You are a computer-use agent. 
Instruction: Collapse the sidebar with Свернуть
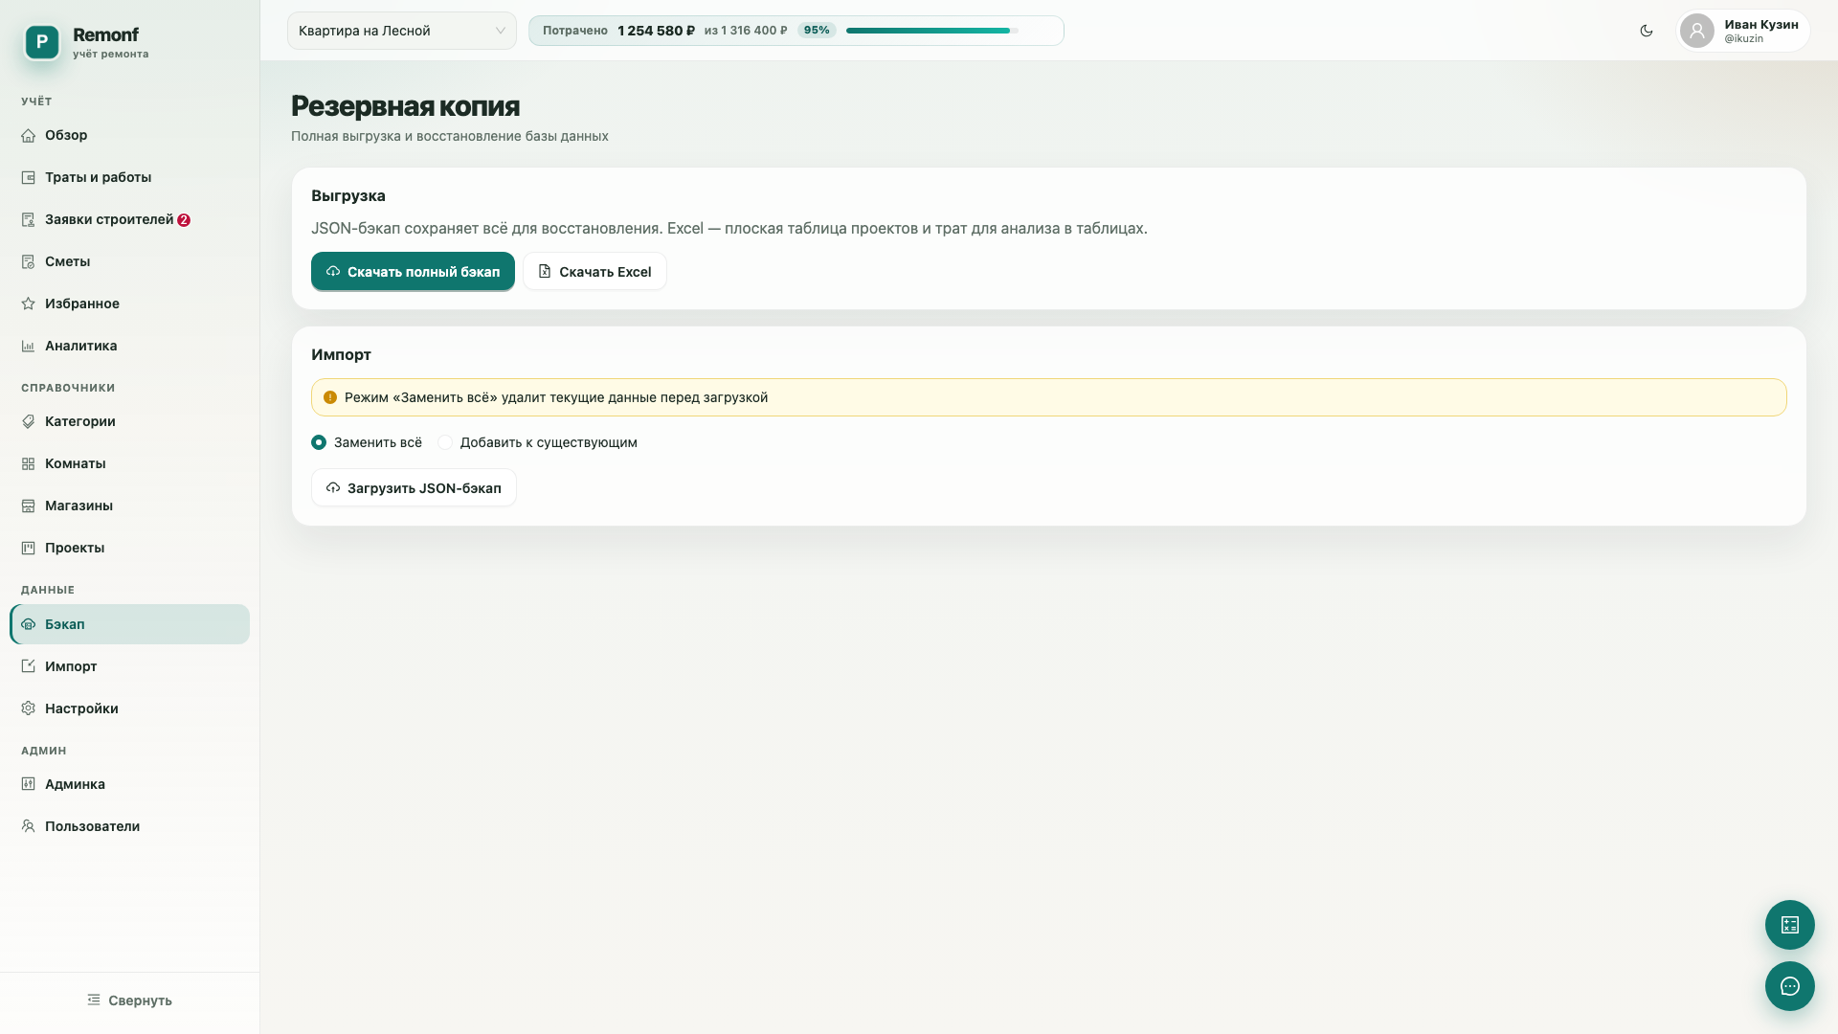point(129,1000)
